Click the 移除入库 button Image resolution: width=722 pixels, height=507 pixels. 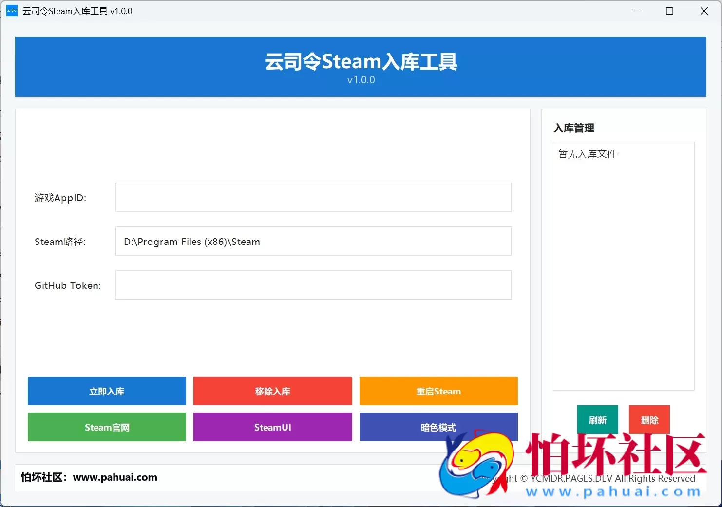click(x=272, y=391)
